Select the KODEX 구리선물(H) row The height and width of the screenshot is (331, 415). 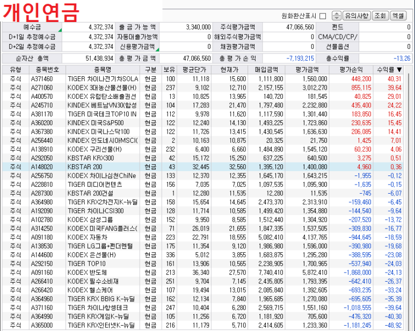click(x=203, y=149)
